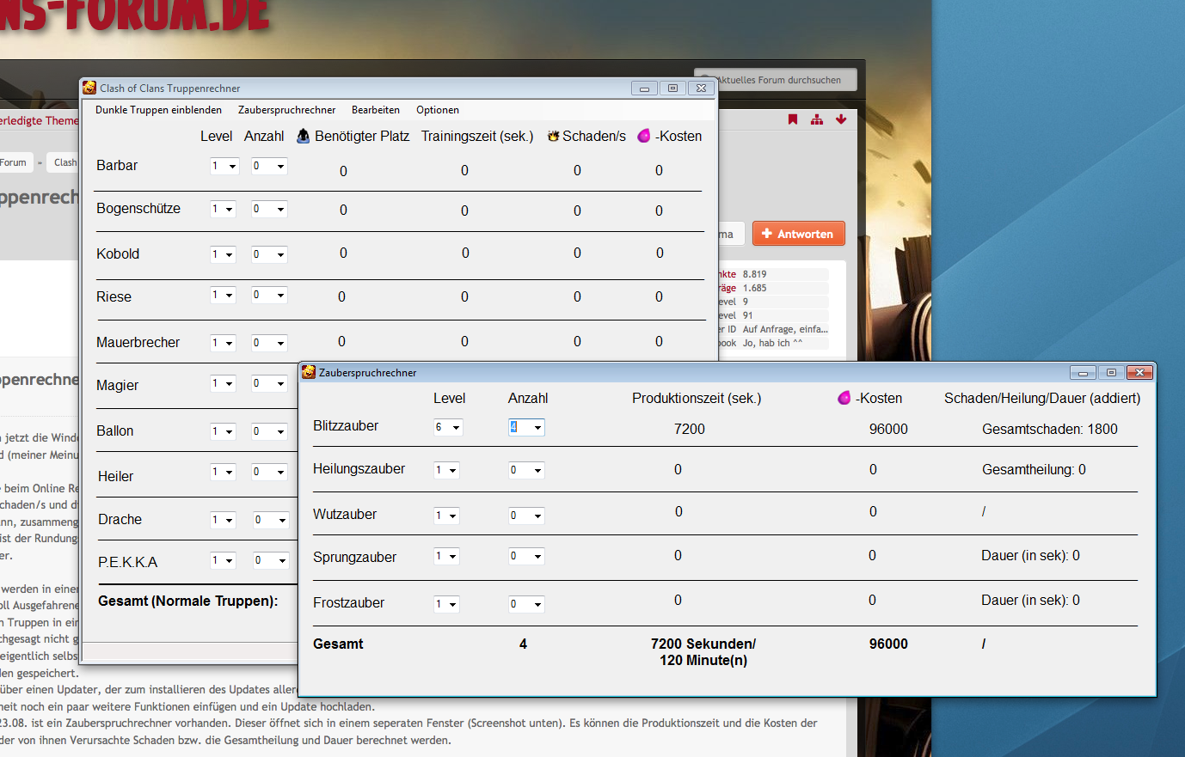Expand the Blitzzauber Anzahl dropdown
The image size is (1185, 757).
pos(527,427)
